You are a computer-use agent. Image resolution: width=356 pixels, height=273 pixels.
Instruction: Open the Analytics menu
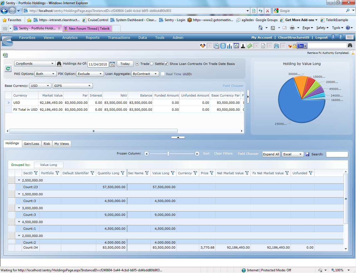tap(70, 37)
